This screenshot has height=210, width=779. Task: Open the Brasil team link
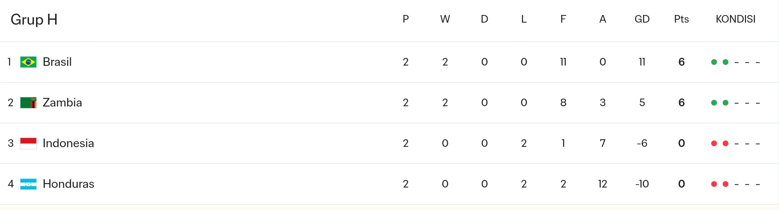57,62
